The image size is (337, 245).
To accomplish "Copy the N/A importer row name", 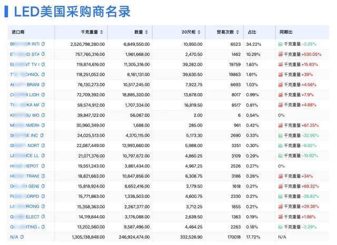I will point(22,237).
